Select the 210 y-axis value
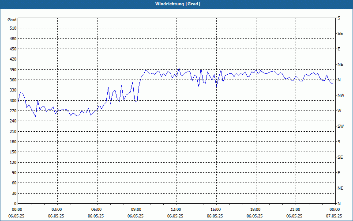Screen dimensions: 353x221 (13, 131)
